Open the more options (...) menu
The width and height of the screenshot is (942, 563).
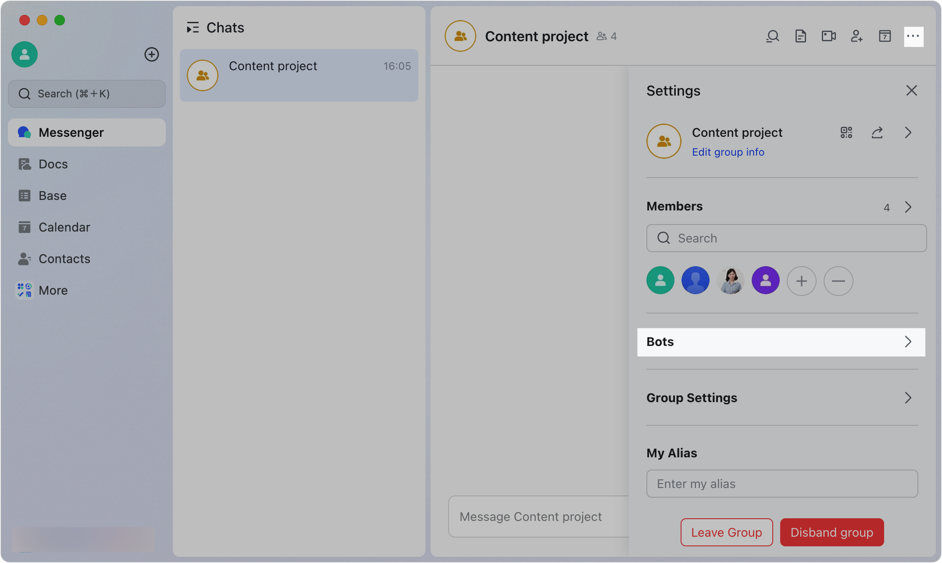(x=913, y=36)
